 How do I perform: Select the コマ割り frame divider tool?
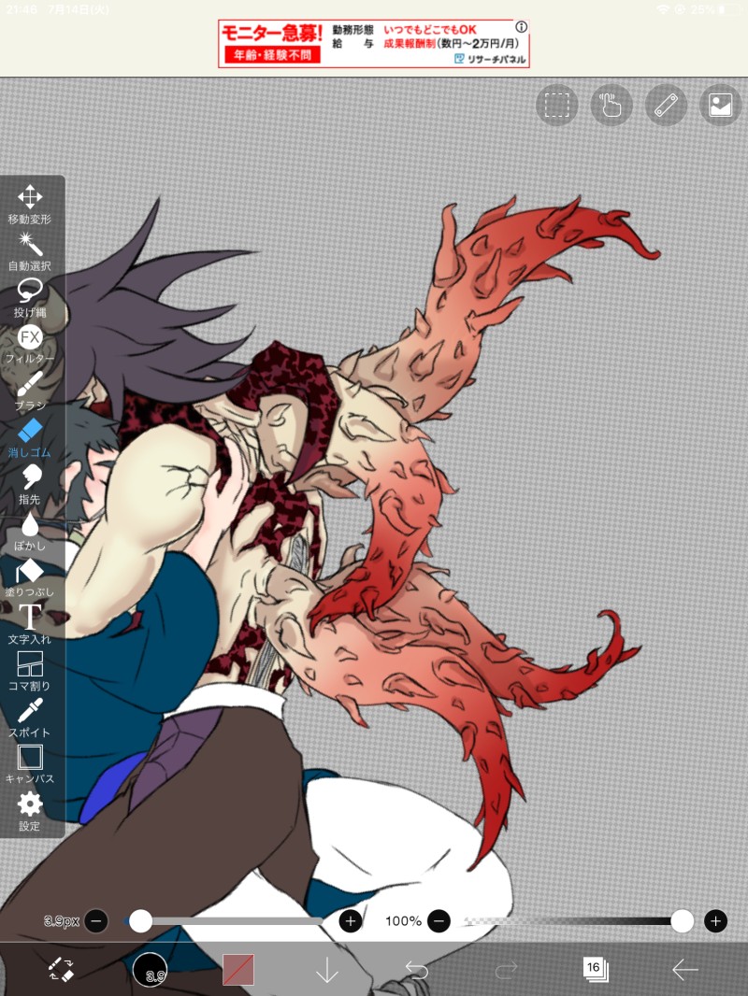click(29, 672)
